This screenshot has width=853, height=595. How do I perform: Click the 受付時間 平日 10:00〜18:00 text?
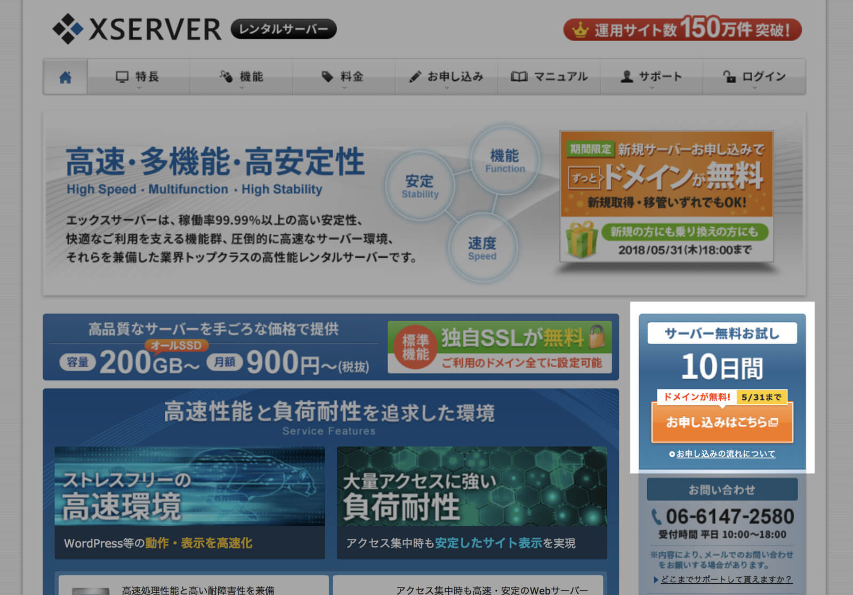click(x=722, y=535)
